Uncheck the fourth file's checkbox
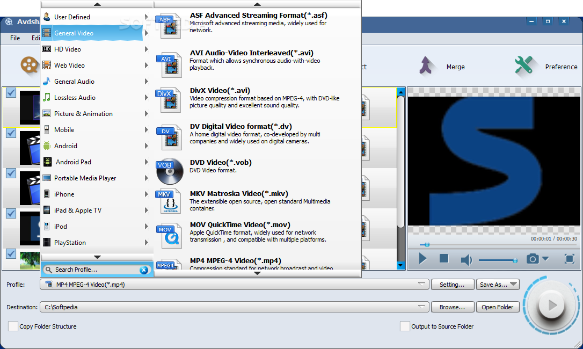This screenshot has height=349, width=583. 11,213
